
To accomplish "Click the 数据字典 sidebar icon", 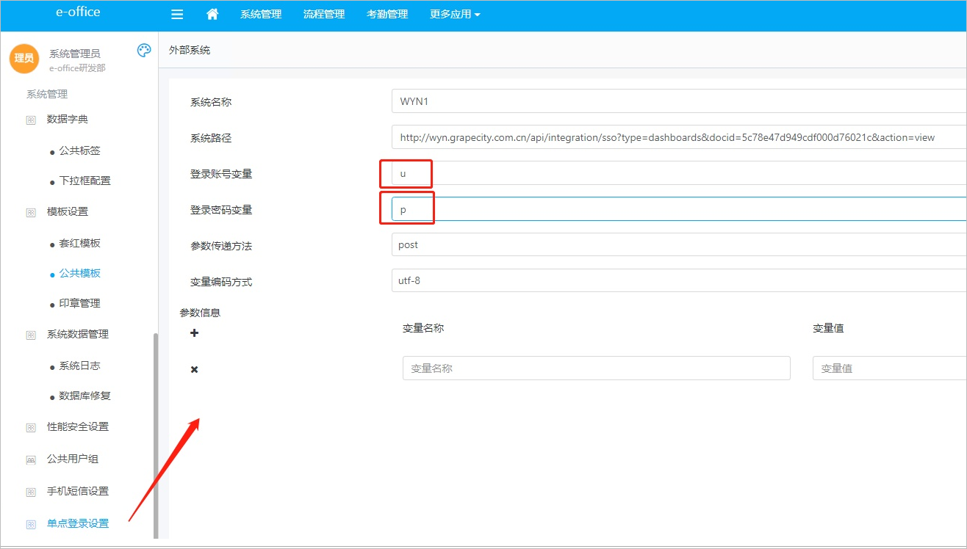I will pyautogui.click(x=31, y=120).
